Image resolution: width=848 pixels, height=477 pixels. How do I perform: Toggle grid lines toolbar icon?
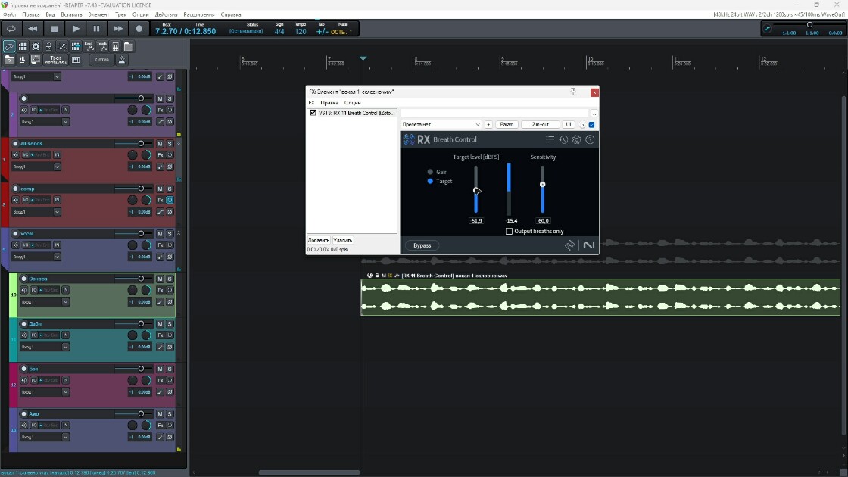tap(23, 46)
